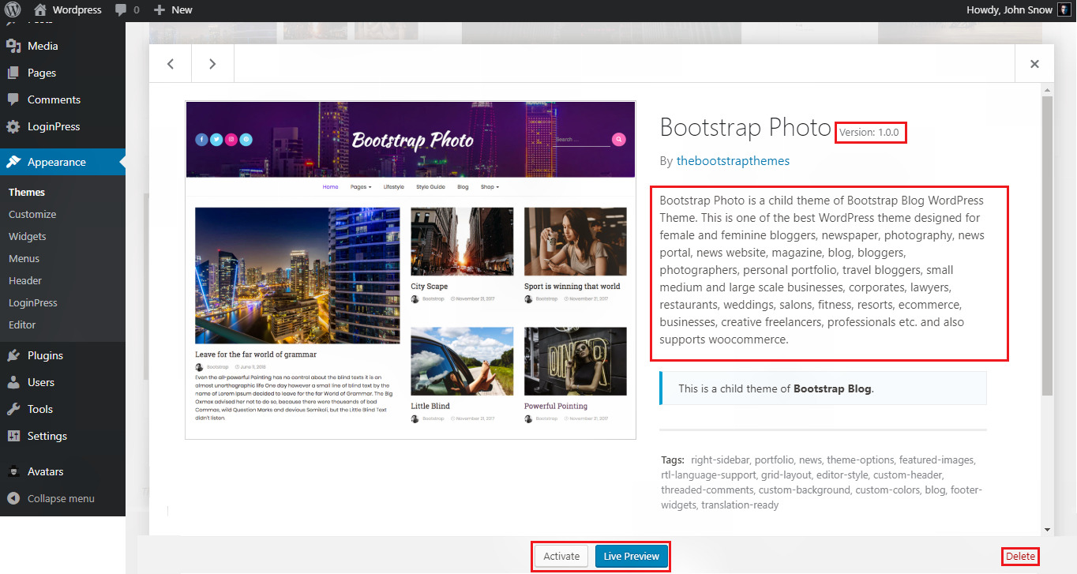The height and width of the screenshot is (574, 1077).
Task: Click Howdy, John Snow greeting
Action: click(1010, 9)
